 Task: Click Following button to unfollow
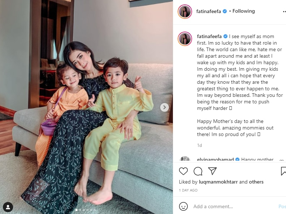pyautogui.click(x=244, y=11)
